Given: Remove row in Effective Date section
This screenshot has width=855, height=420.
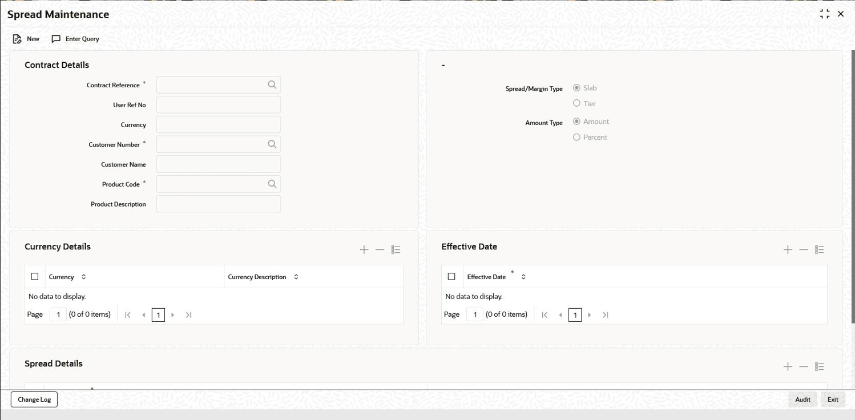Looking at the screenshot, I should (x=804, y=249).
